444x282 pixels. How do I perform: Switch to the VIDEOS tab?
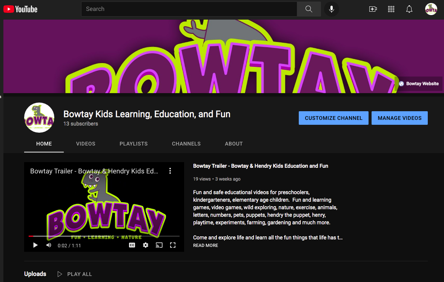(x=86, y=144)
